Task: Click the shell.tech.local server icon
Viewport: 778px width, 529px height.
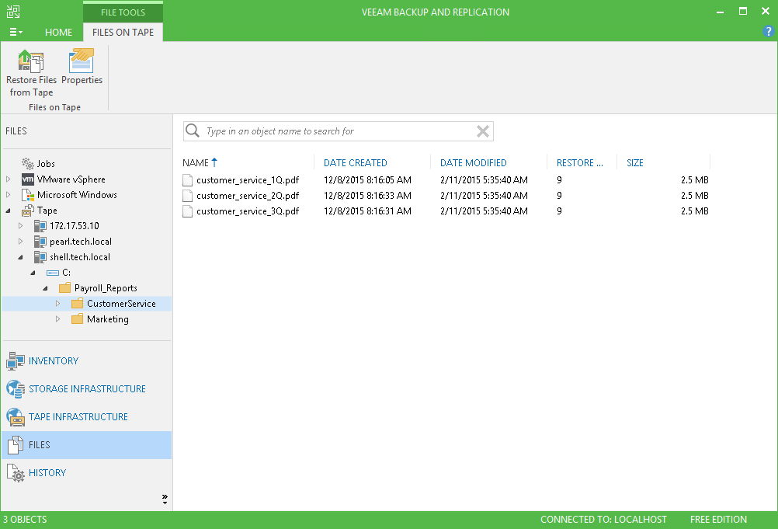Action: click(x=40, y=257)
